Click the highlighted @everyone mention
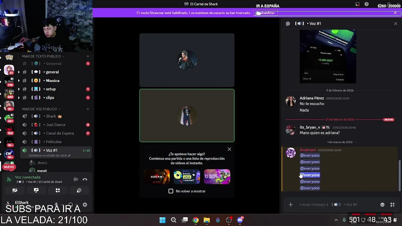Viewport: 402px width, 226px height. 310,175
